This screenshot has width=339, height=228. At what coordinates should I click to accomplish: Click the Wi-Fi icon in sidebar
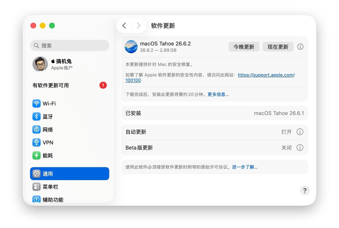[x=37, y=104]
